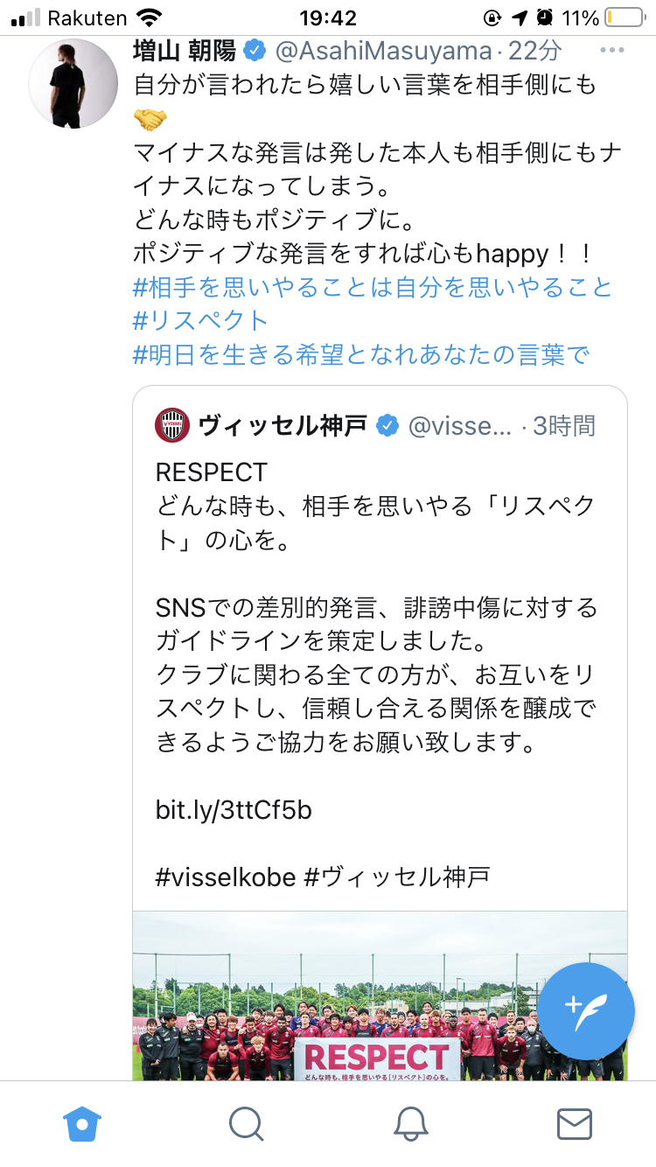656x1167 pixels.
Task: Open the bit.ly/3ttCf5b link
Action: 234,810
